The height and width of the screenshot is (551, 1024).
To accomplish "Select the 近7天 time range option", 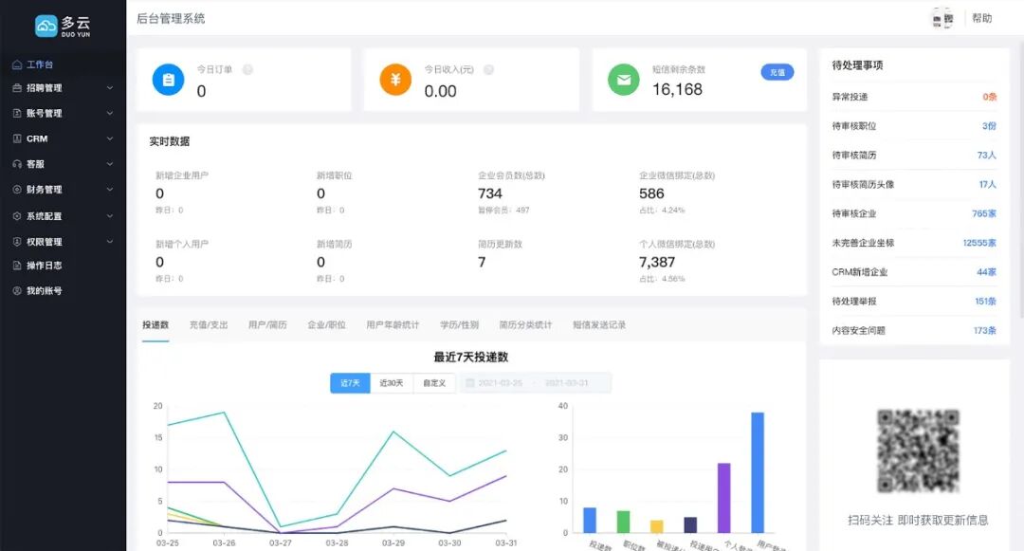I will (x=350, y=383).
